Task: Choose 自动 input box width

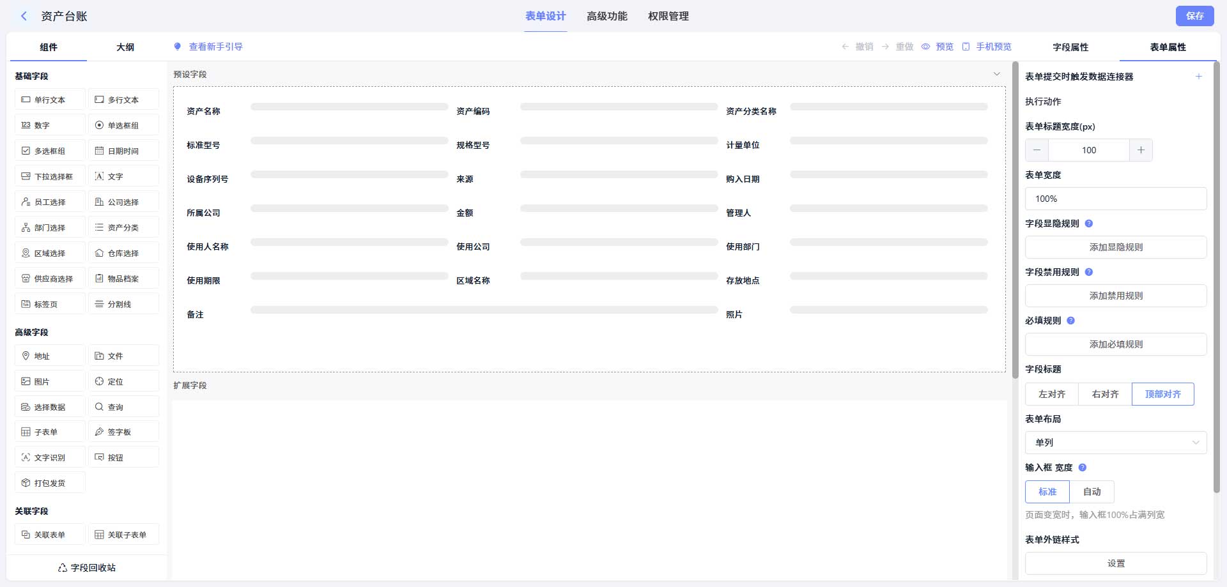Action: [x=1092, y=492]
